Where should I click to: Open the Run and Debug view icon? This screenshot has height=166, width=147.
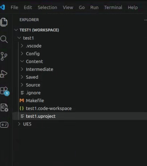pos(3,74)
